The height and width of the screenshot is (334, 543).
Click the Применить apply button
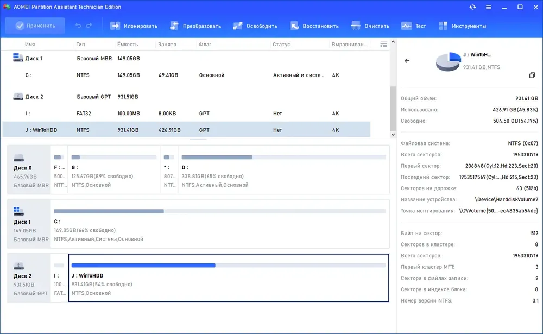click(x=35, y=26)
